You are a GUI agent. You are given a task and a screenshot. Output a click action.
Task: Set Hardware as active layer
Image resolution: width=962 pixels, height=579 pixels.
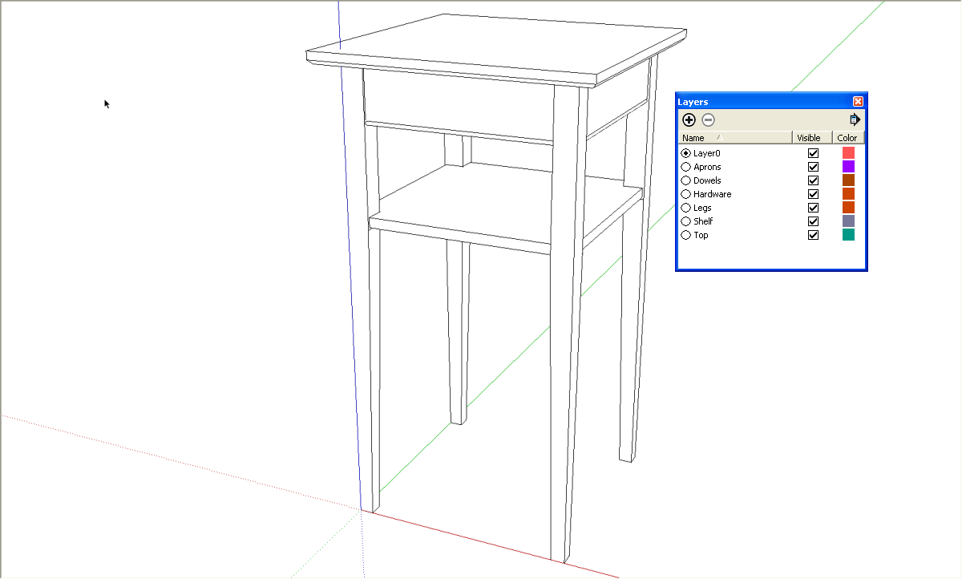click(685, 194)
